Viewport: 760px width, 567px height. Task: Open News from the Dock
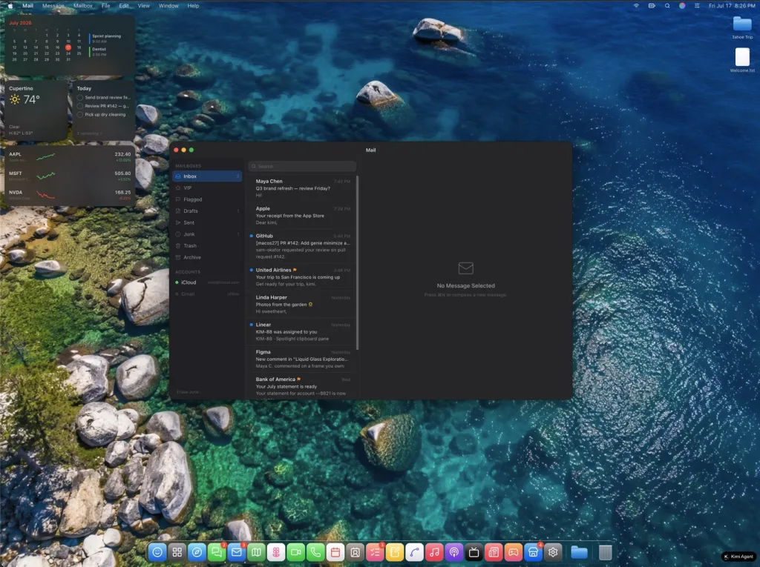[494, 552]
